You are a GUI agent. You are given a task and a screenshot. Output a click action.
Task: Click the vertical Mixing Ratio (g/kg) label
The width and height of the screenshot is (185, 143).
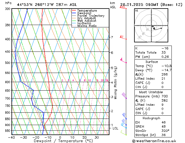pyautogui.click(x=116, y=83)
